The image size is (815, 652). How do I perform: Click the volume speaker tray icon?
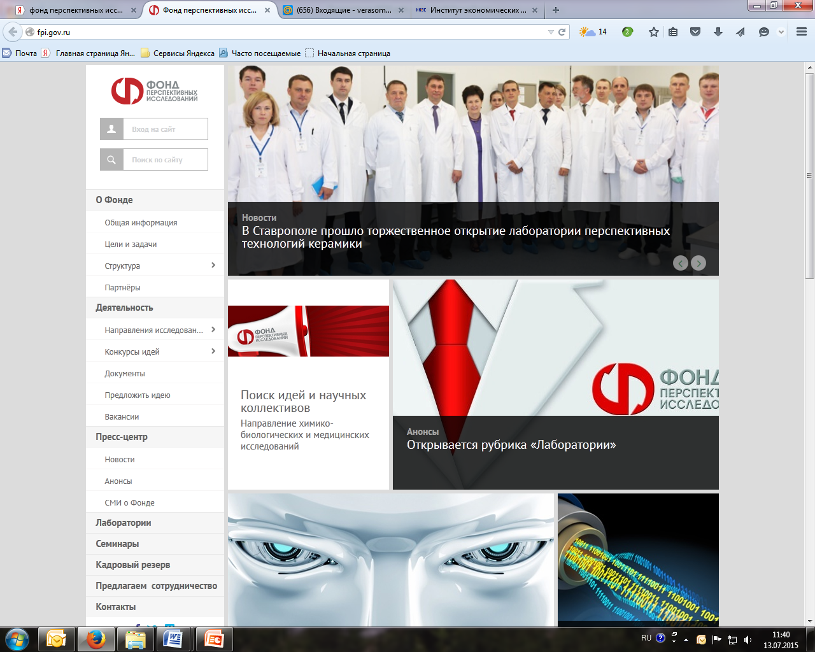pyautogui.click(x=748, y=639)
